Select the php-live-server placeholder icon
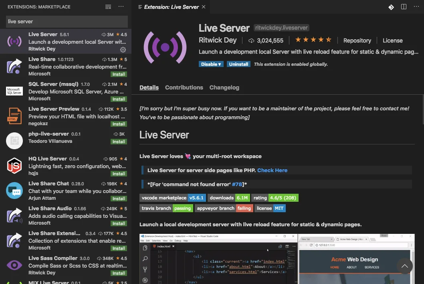Viewport: 424px width, 284px height. (14, 141)
